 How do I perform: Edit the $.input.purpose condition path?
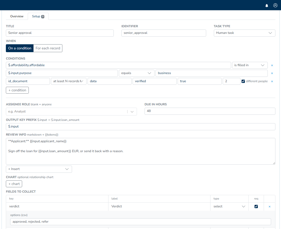(x=62, y=73)
